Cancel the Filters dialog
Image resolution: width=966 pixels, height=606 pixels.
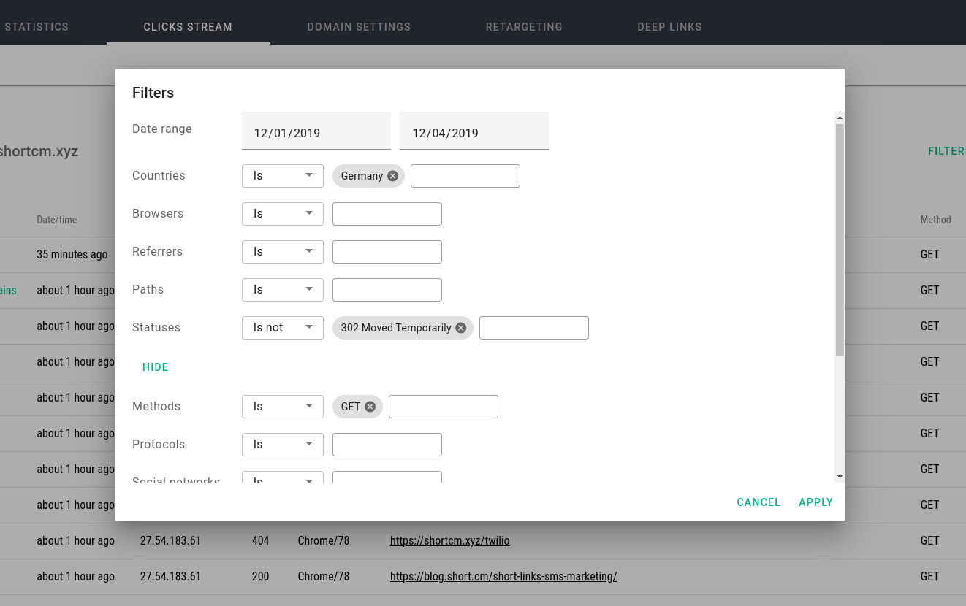[x=758, y=502]
